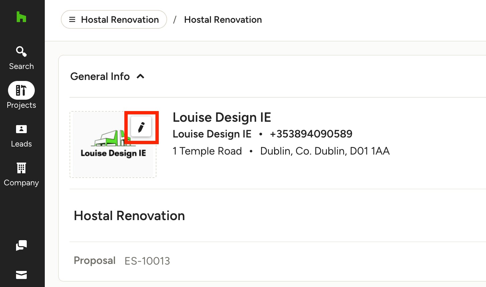Open Search in the sidebar
The image size is (486, 287).
pos(21,58)
